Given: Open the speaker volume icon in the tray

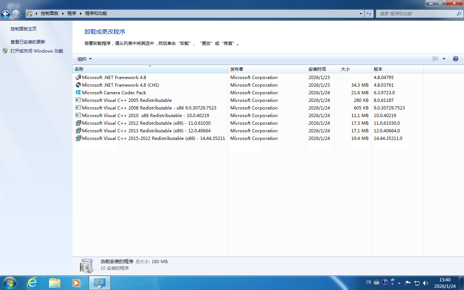Looking at the screenshot, I should click(x=425, y=282).
